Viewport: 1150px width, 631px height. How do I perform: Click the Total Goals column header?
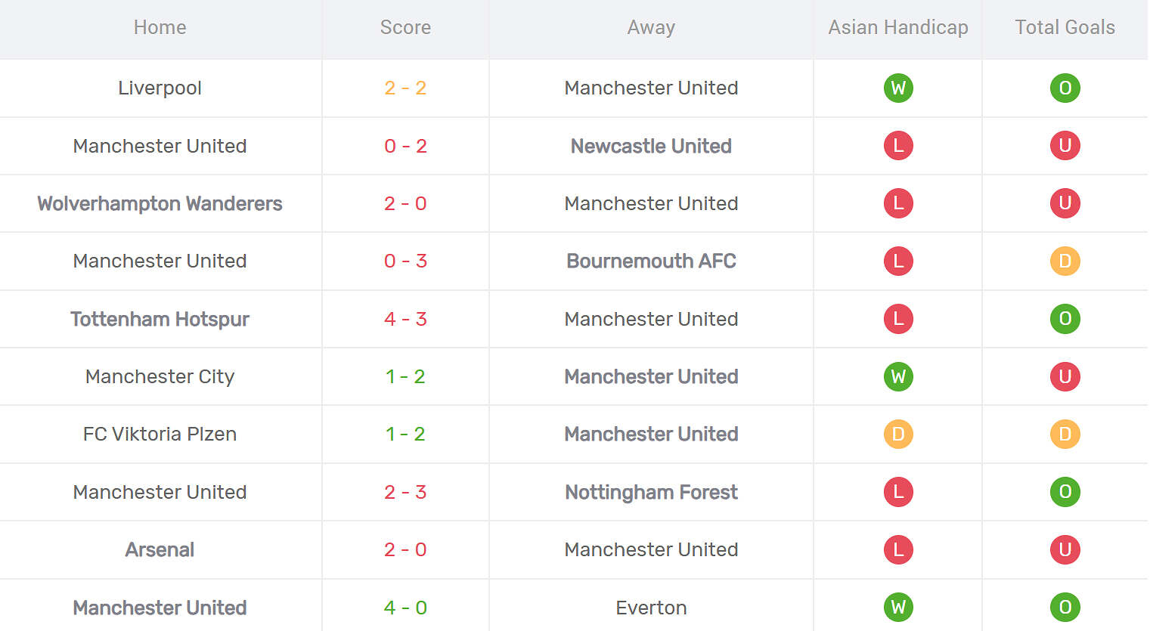tap(1065, 28)
